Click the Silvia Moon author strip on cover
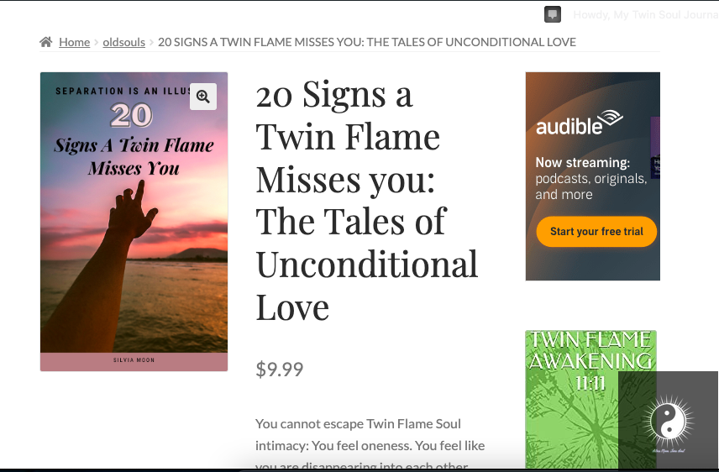Screen dimensions: 719x472 coord(134,360)
